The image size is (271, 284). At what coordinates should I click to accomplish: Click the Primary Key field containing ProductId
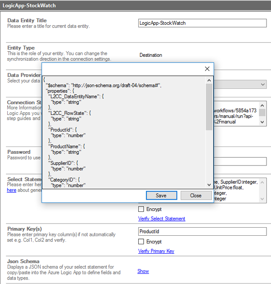[x=202, y=231]
